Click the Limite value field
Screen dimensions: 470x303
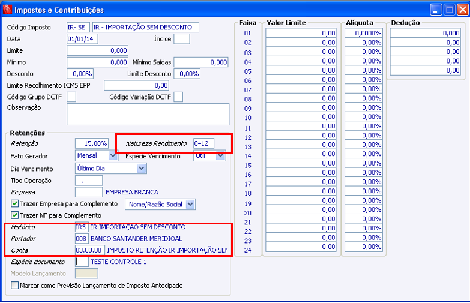(x=97, y=50)
